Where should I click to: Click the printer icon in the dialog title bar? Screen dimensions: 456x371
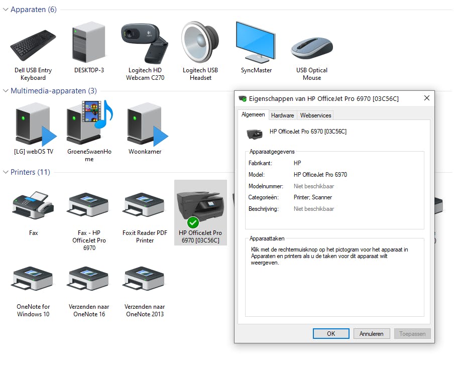pos(243,98)
